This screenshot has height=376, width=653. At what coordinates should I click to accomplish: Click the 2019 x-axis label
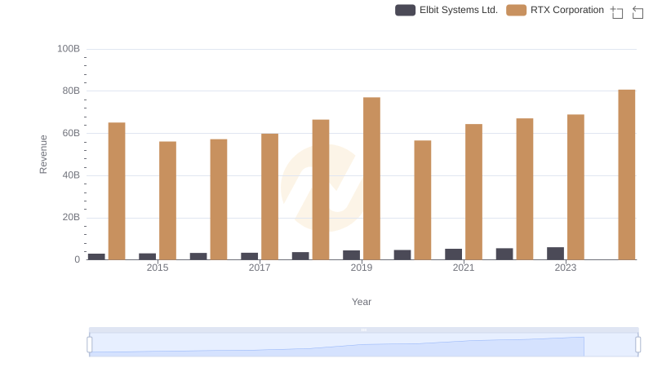click(362, 268)
